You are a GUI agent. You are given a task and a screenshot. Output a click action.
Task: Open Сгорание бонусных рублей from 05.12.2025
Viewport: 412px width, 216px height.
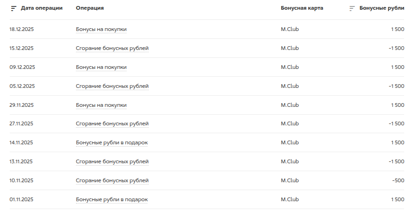pyautogui.click(x=112, y=86)
